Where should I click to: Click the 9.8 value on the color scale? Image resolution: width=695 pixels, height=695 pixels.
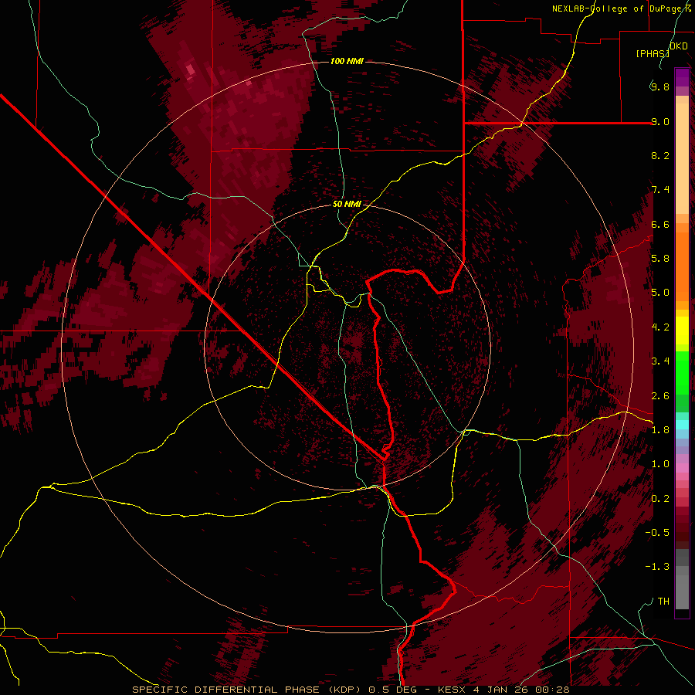660,86
